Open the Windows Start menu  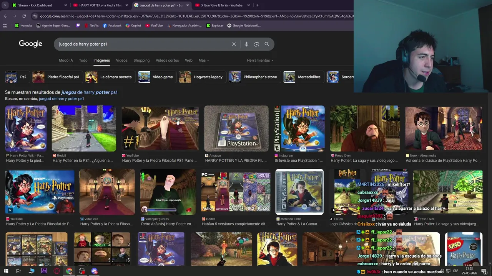point(6,271)
